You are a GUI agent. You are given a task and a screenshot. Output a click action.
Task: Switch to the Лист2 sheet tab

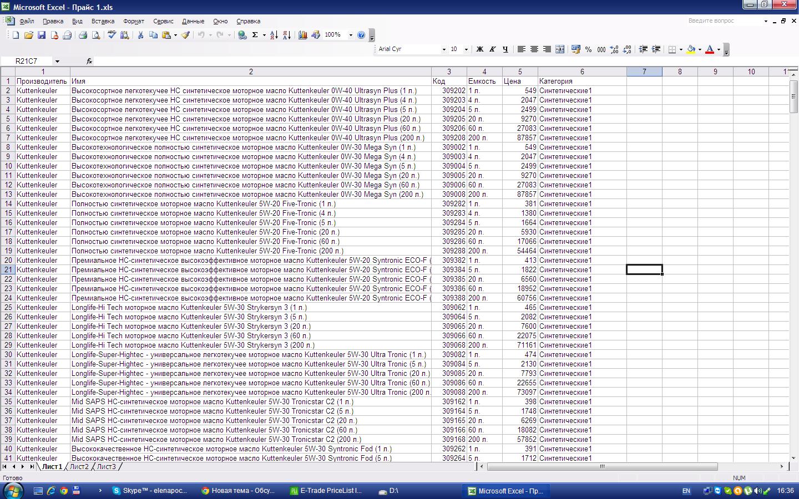tap(79, 467)
